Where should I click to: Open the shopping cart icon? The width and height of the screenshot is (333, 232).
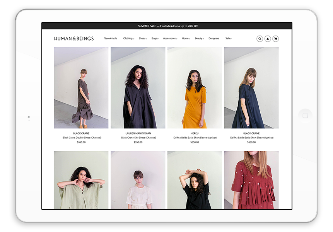[275, 39]
